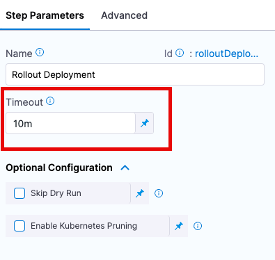The height and width of the screenshot is (260, 275).
Task: Click the Name field containing Rollout Deployment
Action: tap(135, 74)
